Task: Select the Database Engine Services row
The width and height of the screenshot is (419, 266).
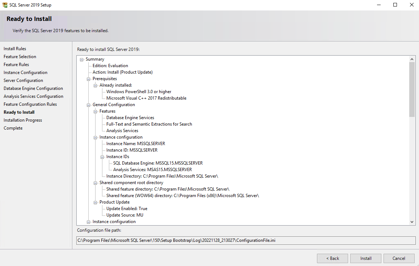Action: (130, 118)
